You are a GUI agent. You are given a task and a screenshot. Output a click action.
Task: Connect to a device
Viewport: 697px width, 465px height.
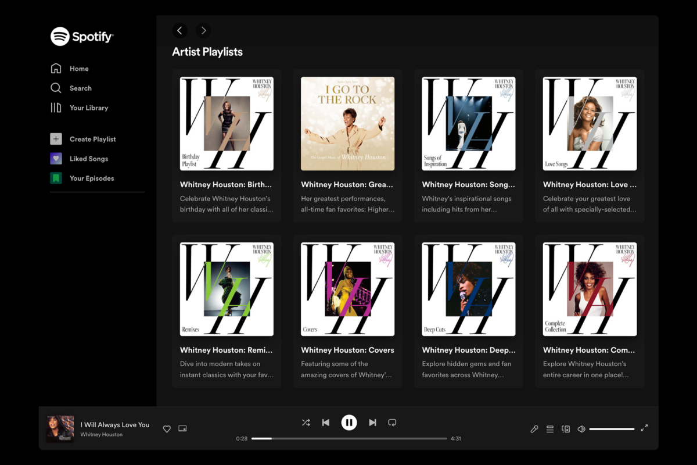click(566, 429)
